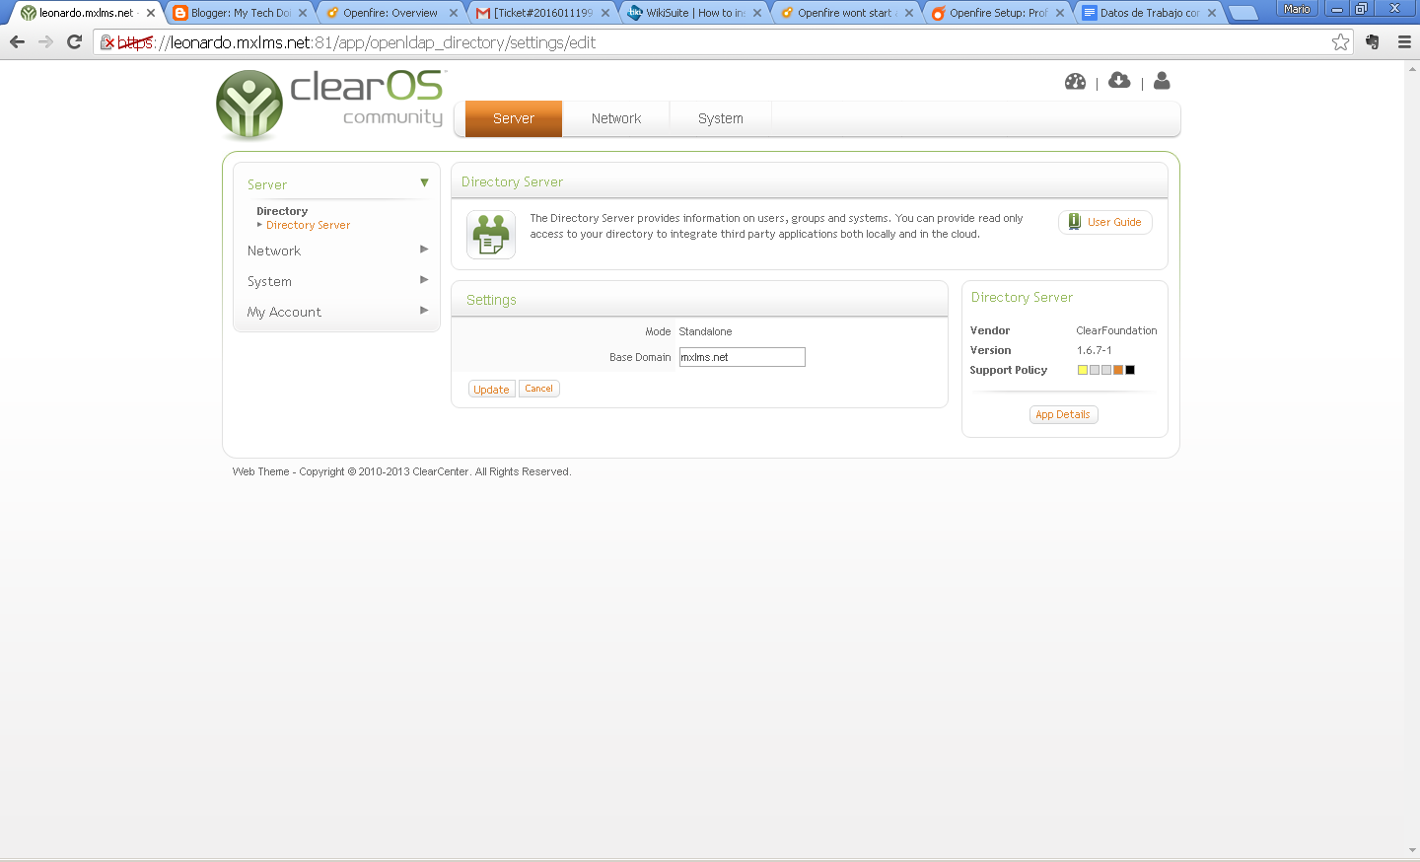Screen dimensions: 1420x862
Task: Click the ClearFoundation vendor value
Action: (x=1116, y=330)
